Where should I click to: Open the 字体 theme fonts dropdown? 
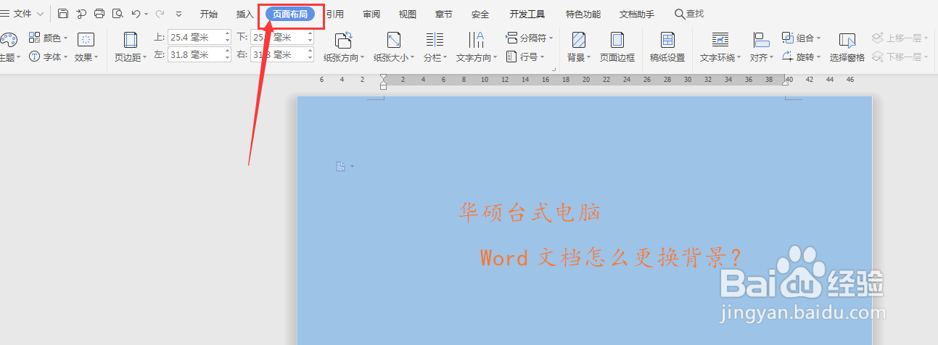tap(49, 57)
